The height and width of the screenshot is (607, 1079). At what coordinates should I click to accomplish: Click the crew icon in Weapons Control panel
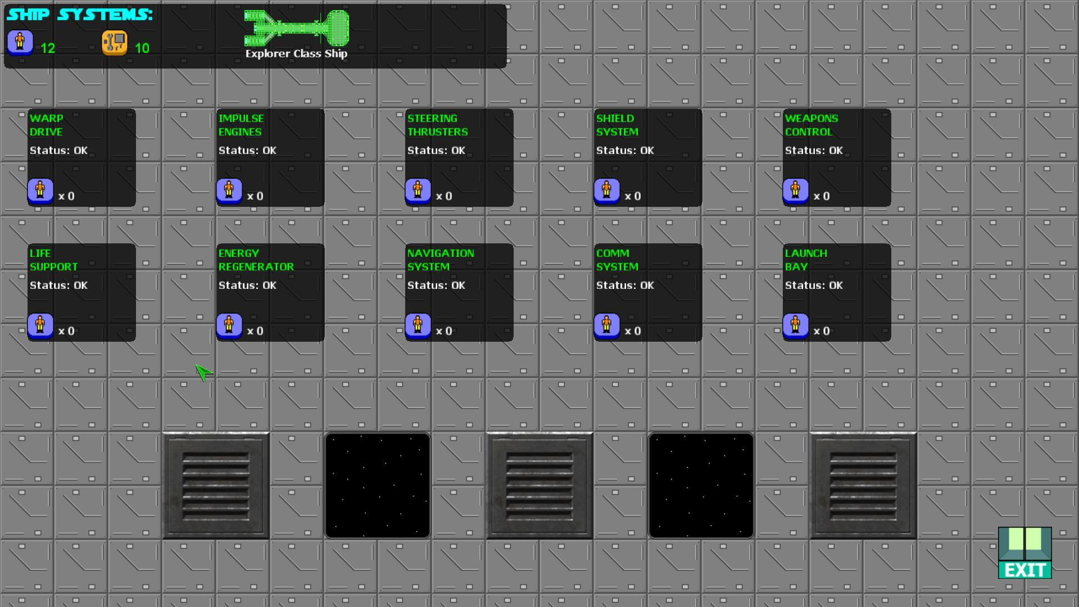pyautogui.click(x=796, y=191)
